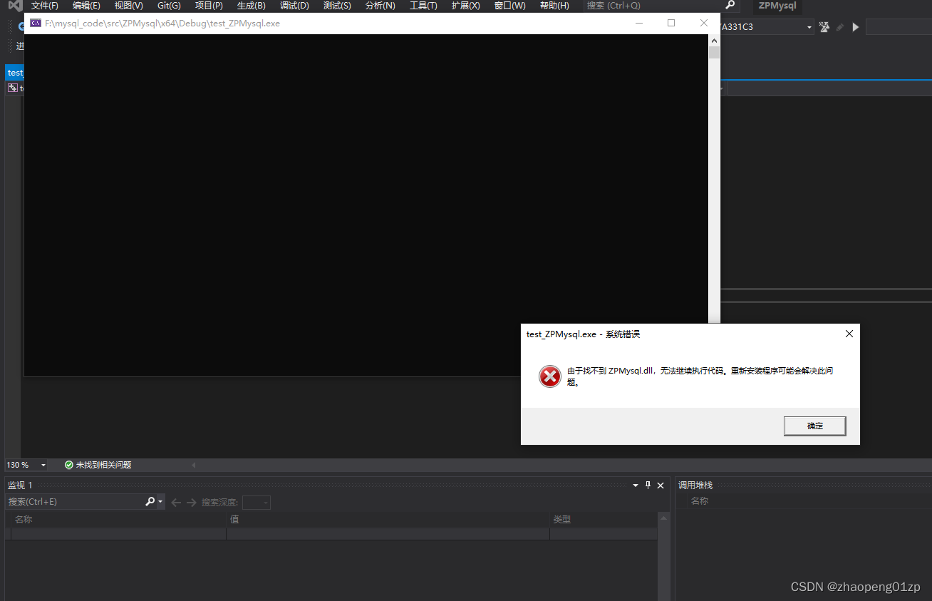The height and width of the screenshot is (601, 932).
Task: Click the 类型 column header in Watch 1
Action: [604, 520]
